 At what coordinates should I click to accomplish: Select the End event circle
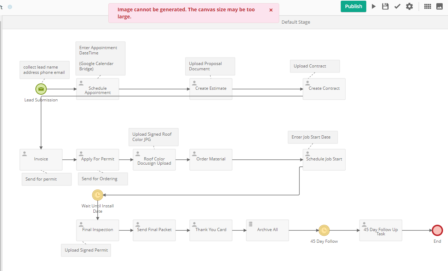click(x=437, y=230)
